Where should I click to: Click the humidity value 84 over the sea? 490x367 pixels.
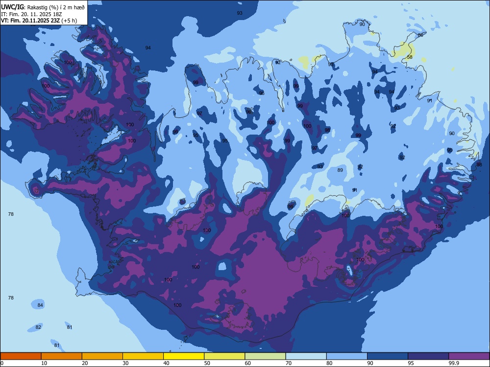(x=40, y=305)
